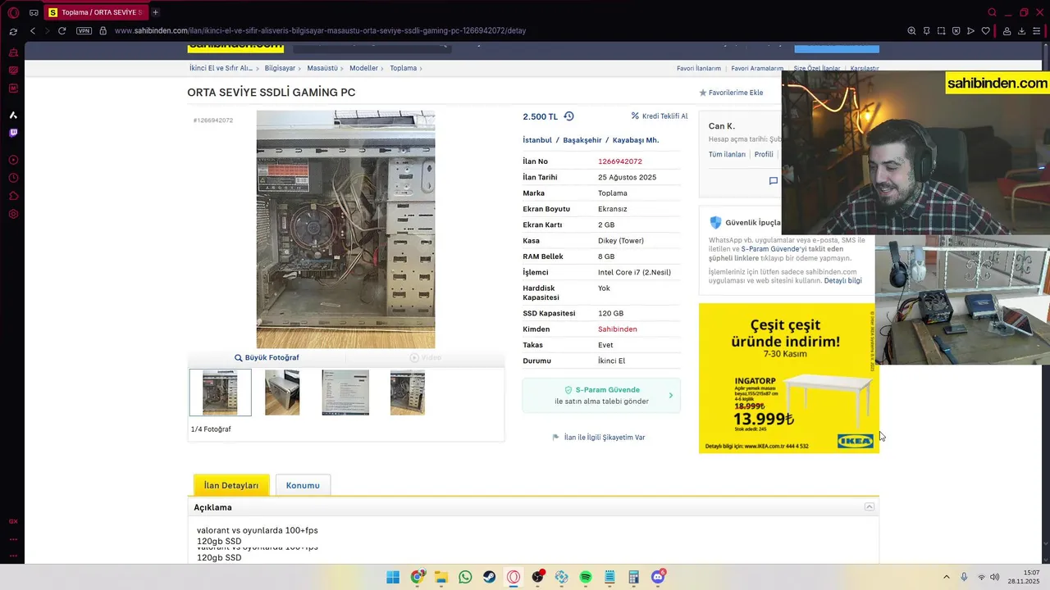Screen dimensions: 1050x590
Task: Go to Modeller breadcrumb
Action: [363, 69]
